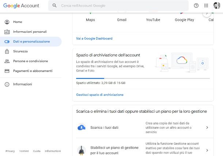Follow the Vai a Google Dashboard link
This screenshot has height=156, width=223.
pos(94,39)
